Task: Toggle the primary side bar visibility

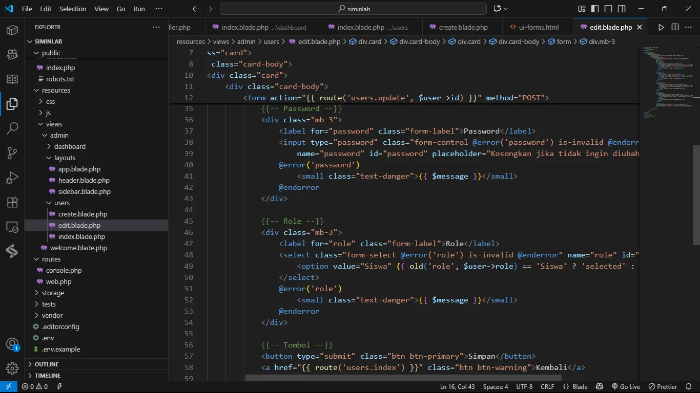Action: [x=595, y=9]
